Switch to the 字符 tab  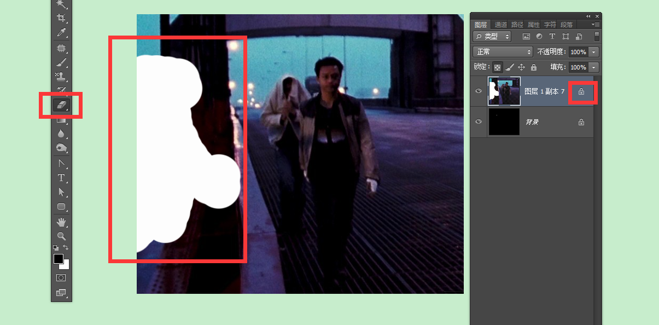pos(550,25)
